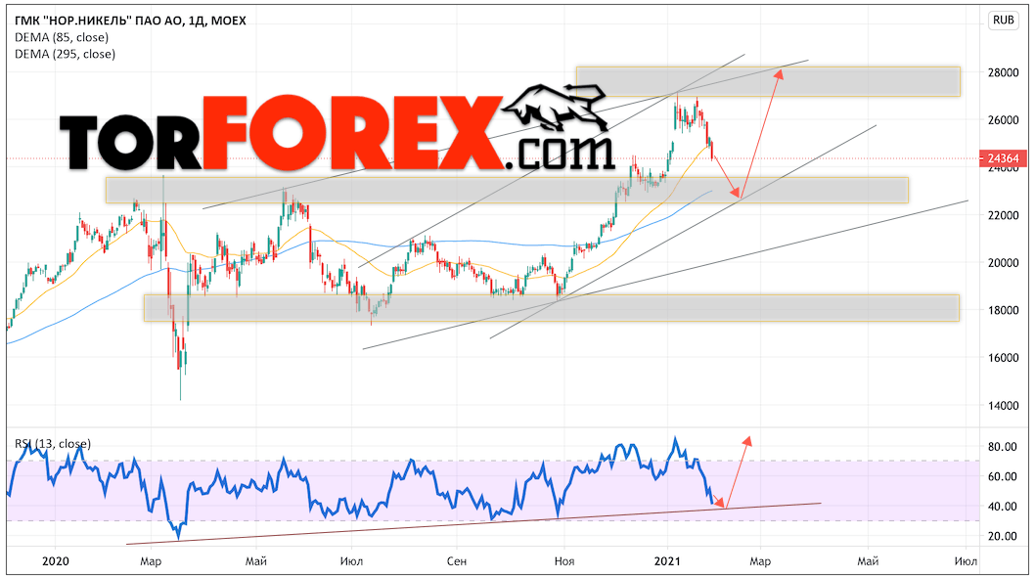Click the RSI (13, close) indicator label
The image size is (1035, 578).
click(53, 443)
